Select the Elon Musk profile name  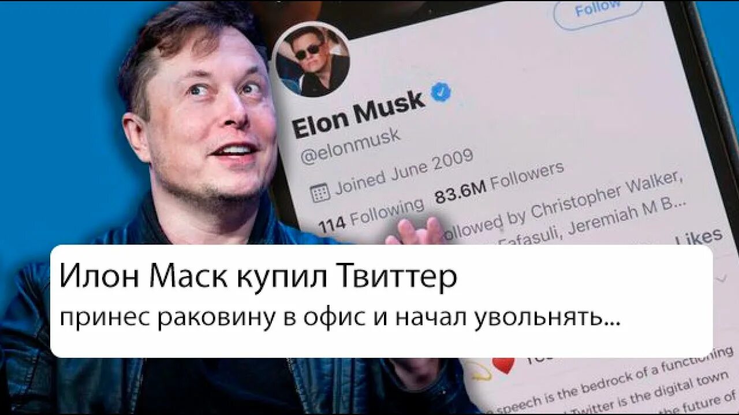click(358, 115)
